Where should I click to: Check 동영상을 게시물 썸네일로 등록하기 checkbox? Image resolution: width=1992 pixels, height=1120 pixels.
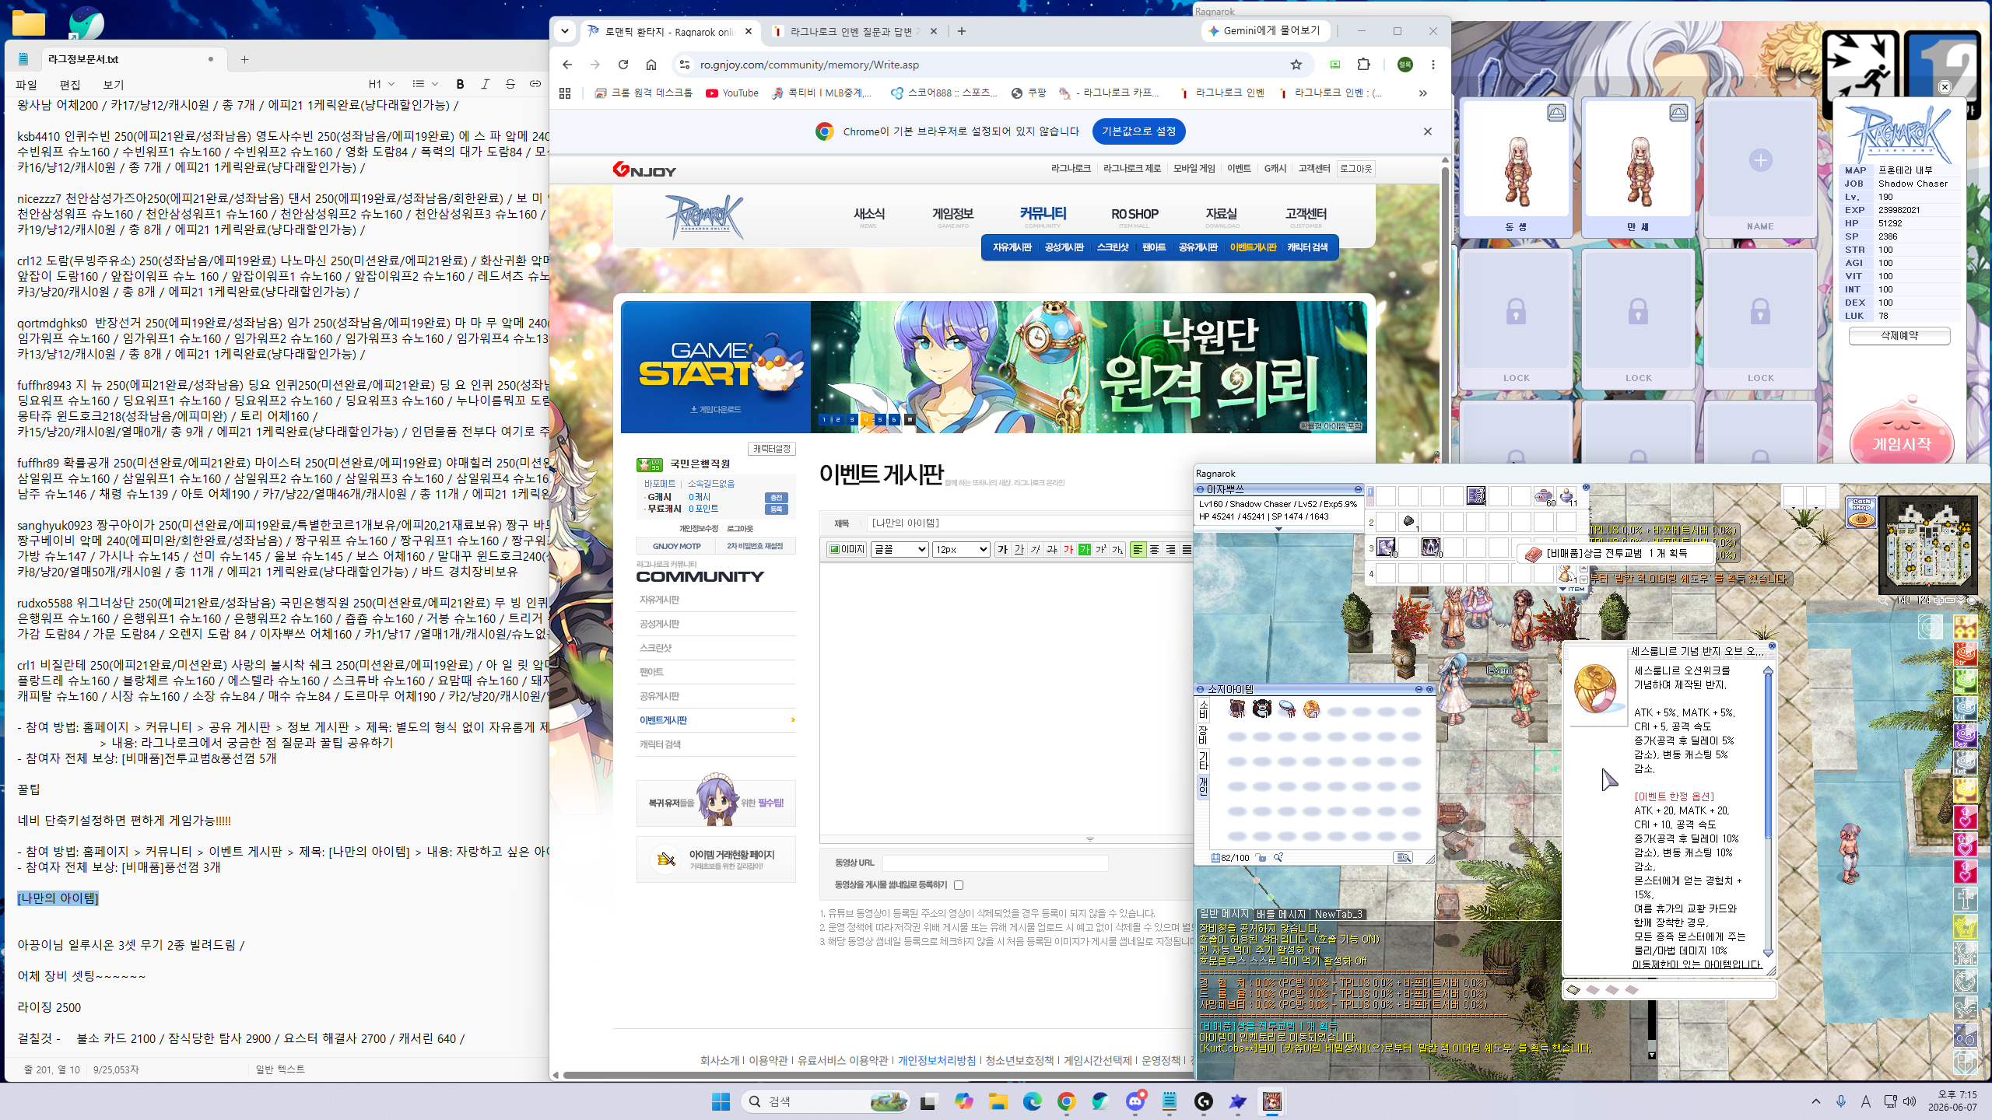point(959,885)
